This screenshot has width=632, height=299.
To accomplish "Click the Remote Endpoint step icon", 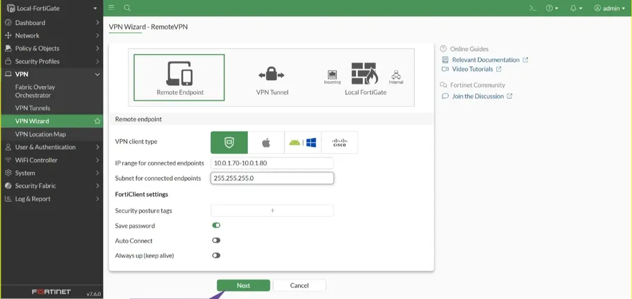I will [x=179, y=73].
